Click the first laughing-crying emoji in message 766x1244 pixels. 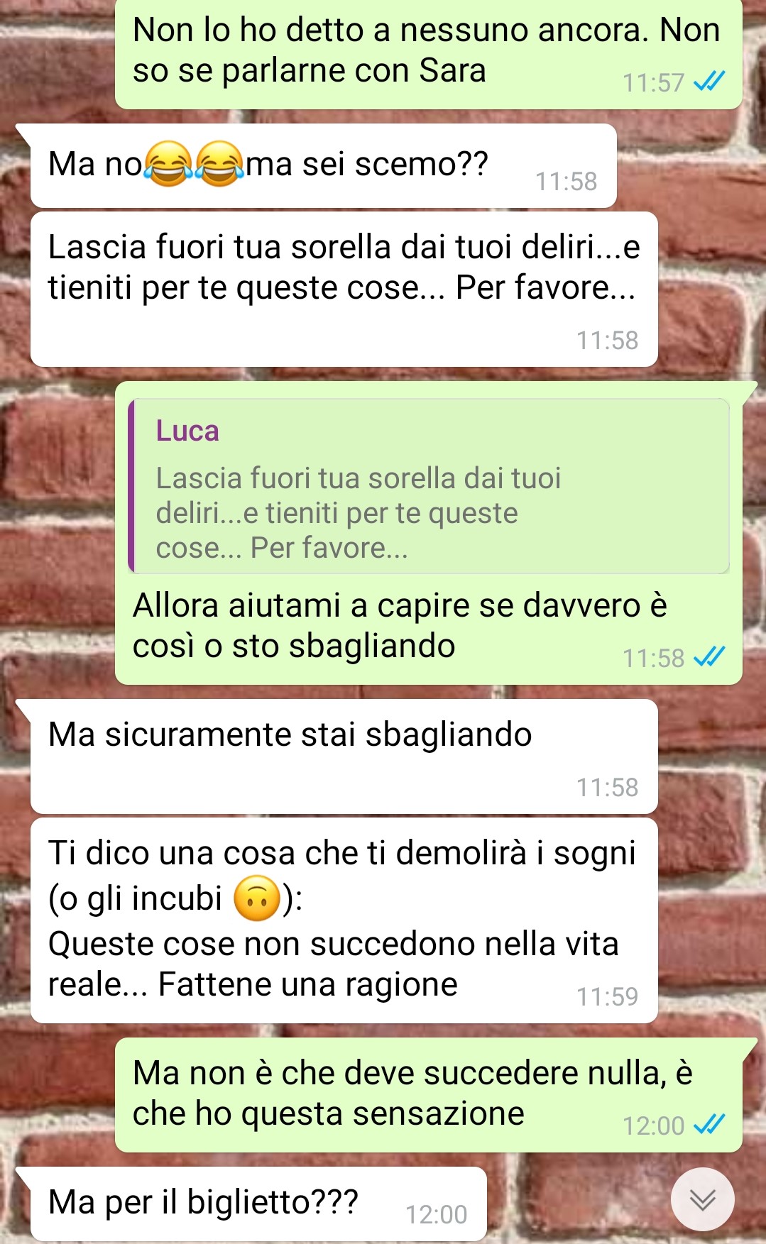[168, 163]
